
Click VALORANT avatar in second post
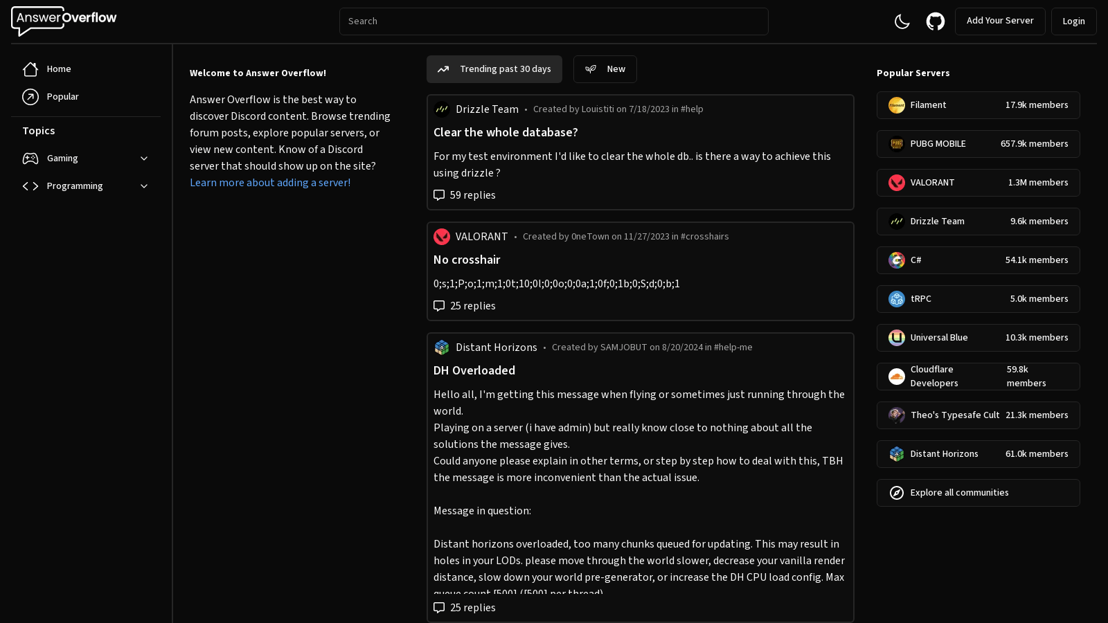(x=442, y=237)
